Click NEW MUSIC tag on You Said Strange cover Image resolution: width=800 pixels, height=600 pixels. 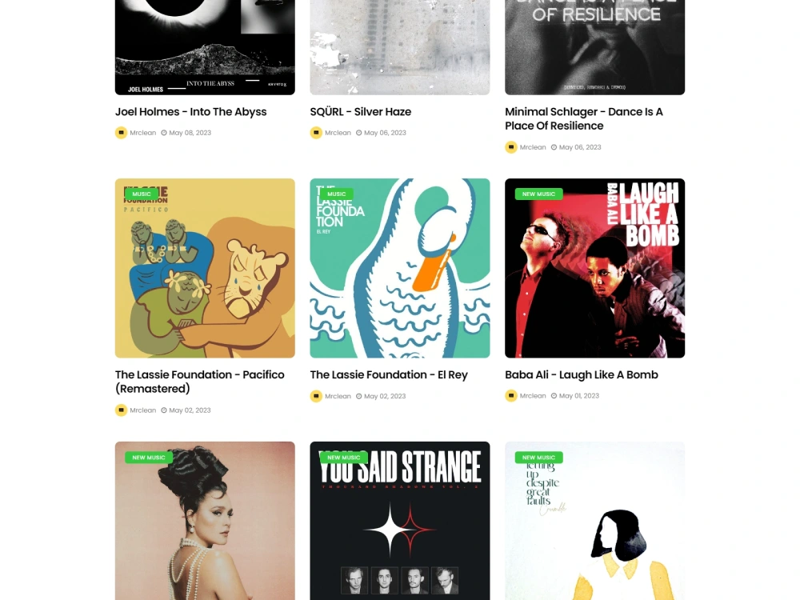pyautogui.click(x=343, y=458)
